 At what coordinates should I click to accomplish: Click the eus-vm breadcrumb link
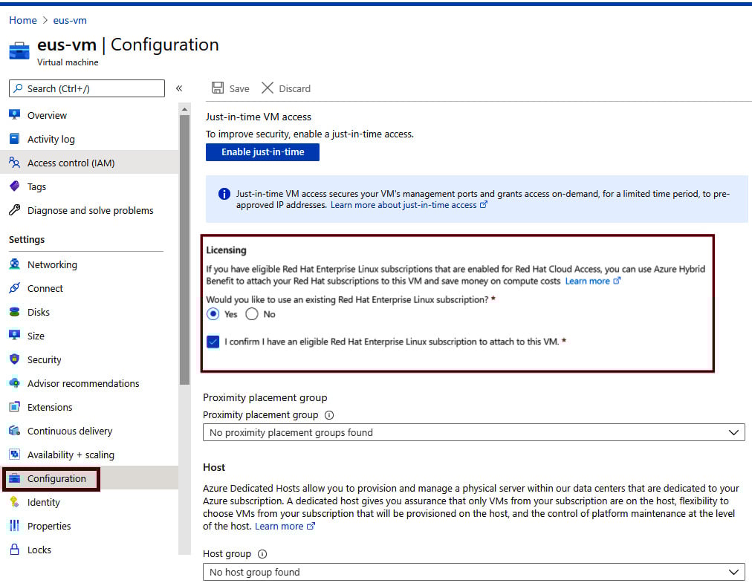[70, 20]
